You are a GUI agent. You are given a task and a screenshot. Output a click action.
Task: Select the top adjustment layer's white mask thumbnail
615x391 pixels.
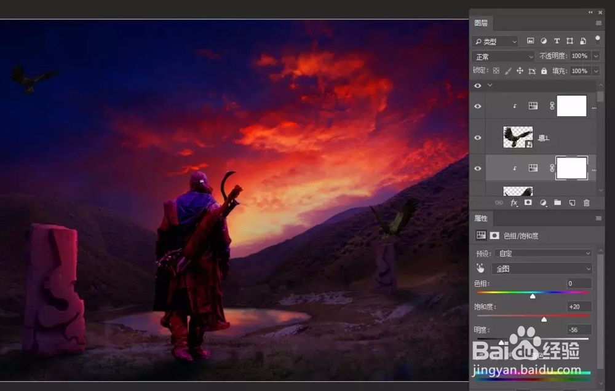click(571, 106)
